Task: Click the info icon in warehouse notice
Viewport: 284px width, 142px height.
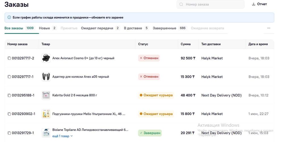Action: pos(9,17)
